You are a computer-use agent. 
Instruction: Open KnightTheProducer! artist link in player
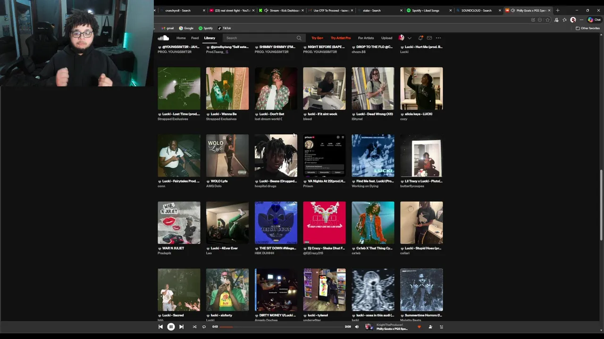[389, 325]
